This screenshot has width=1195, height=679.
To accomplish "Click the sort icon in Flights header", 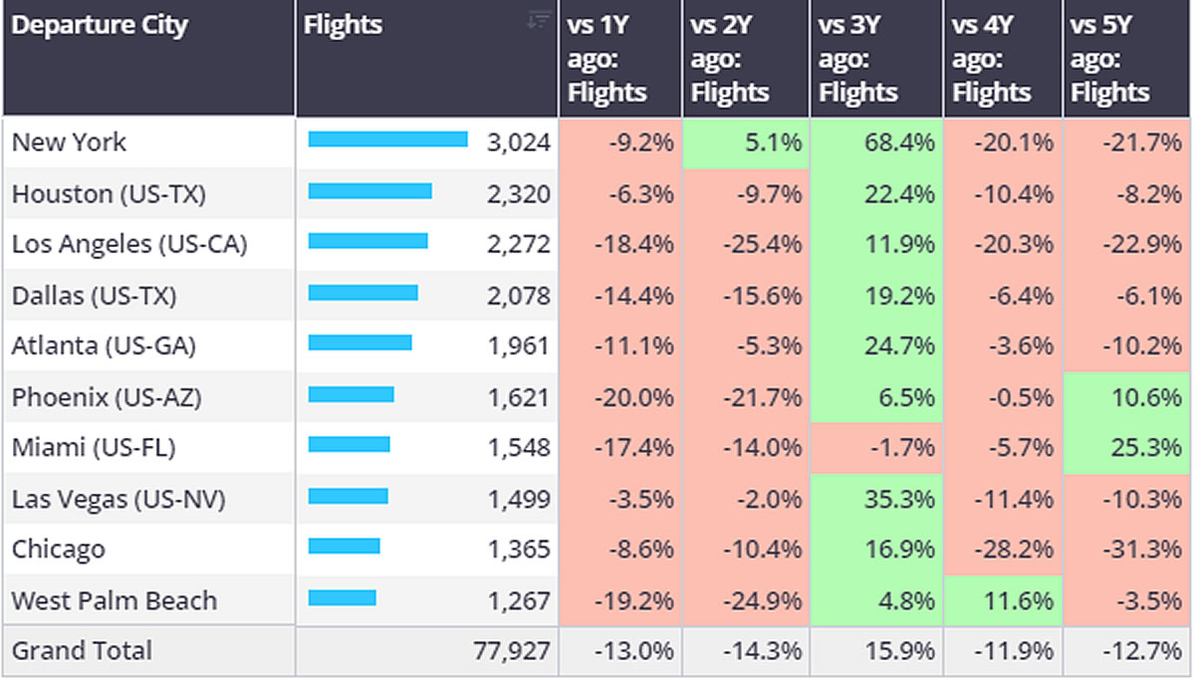I will (539, 20).
